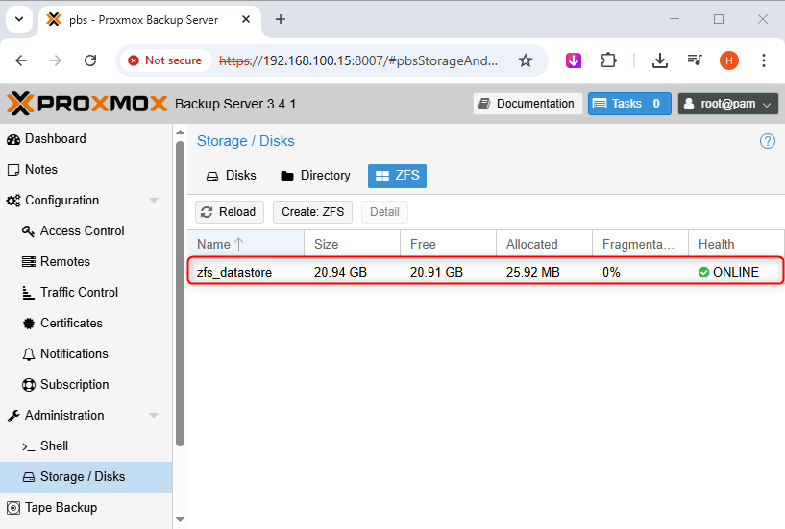Open Chrome three-dot menu
785x529 pixels.
[x=764, y=61]
